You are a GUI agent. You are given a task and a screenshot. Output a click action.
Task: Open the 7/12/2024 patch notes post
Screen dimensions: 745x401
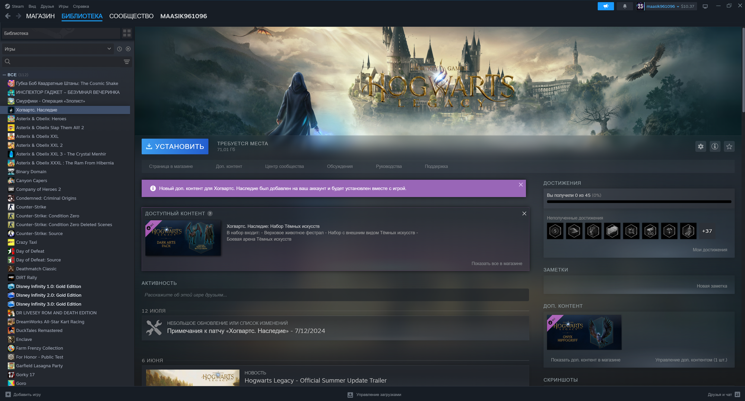[335, 328]
